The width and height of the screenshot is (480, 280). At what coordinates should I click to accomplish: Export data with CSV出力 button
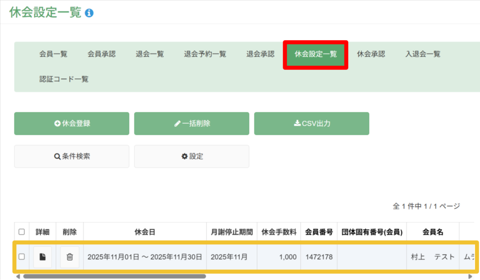point(312,123)
